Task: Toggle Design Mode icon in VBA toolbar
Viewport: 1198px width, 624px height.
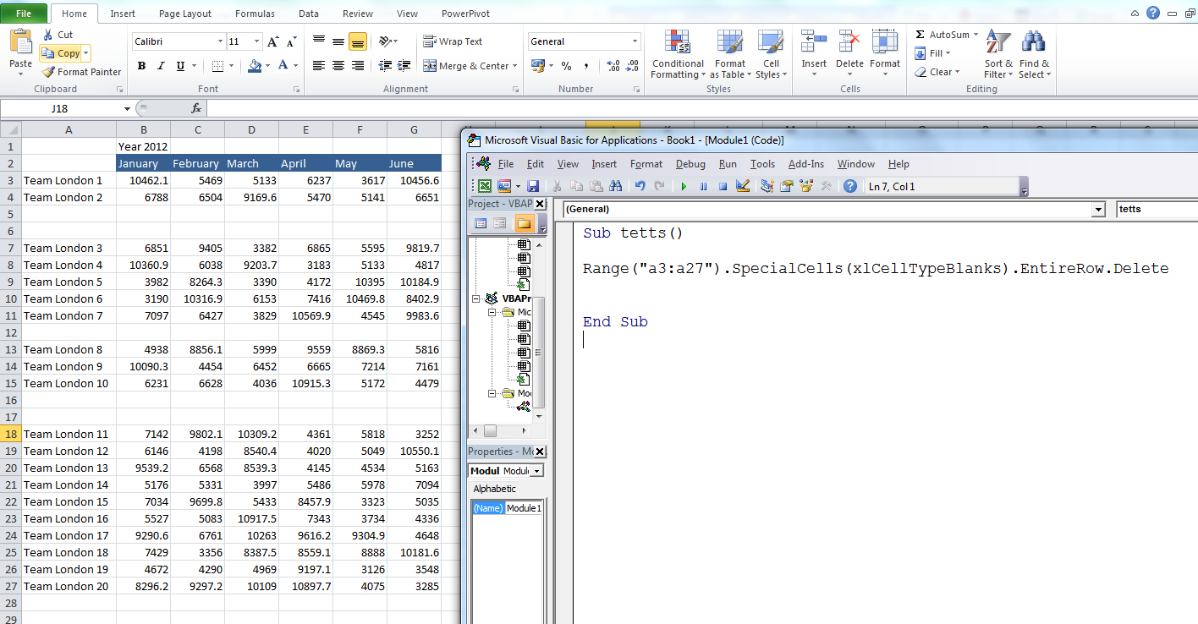Action: tap(743, 187)
